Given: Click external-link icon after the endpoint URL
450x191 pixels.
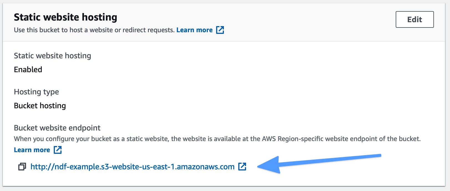Looking at the screenshot, I should pyautogui.click(x=242, y=167).
